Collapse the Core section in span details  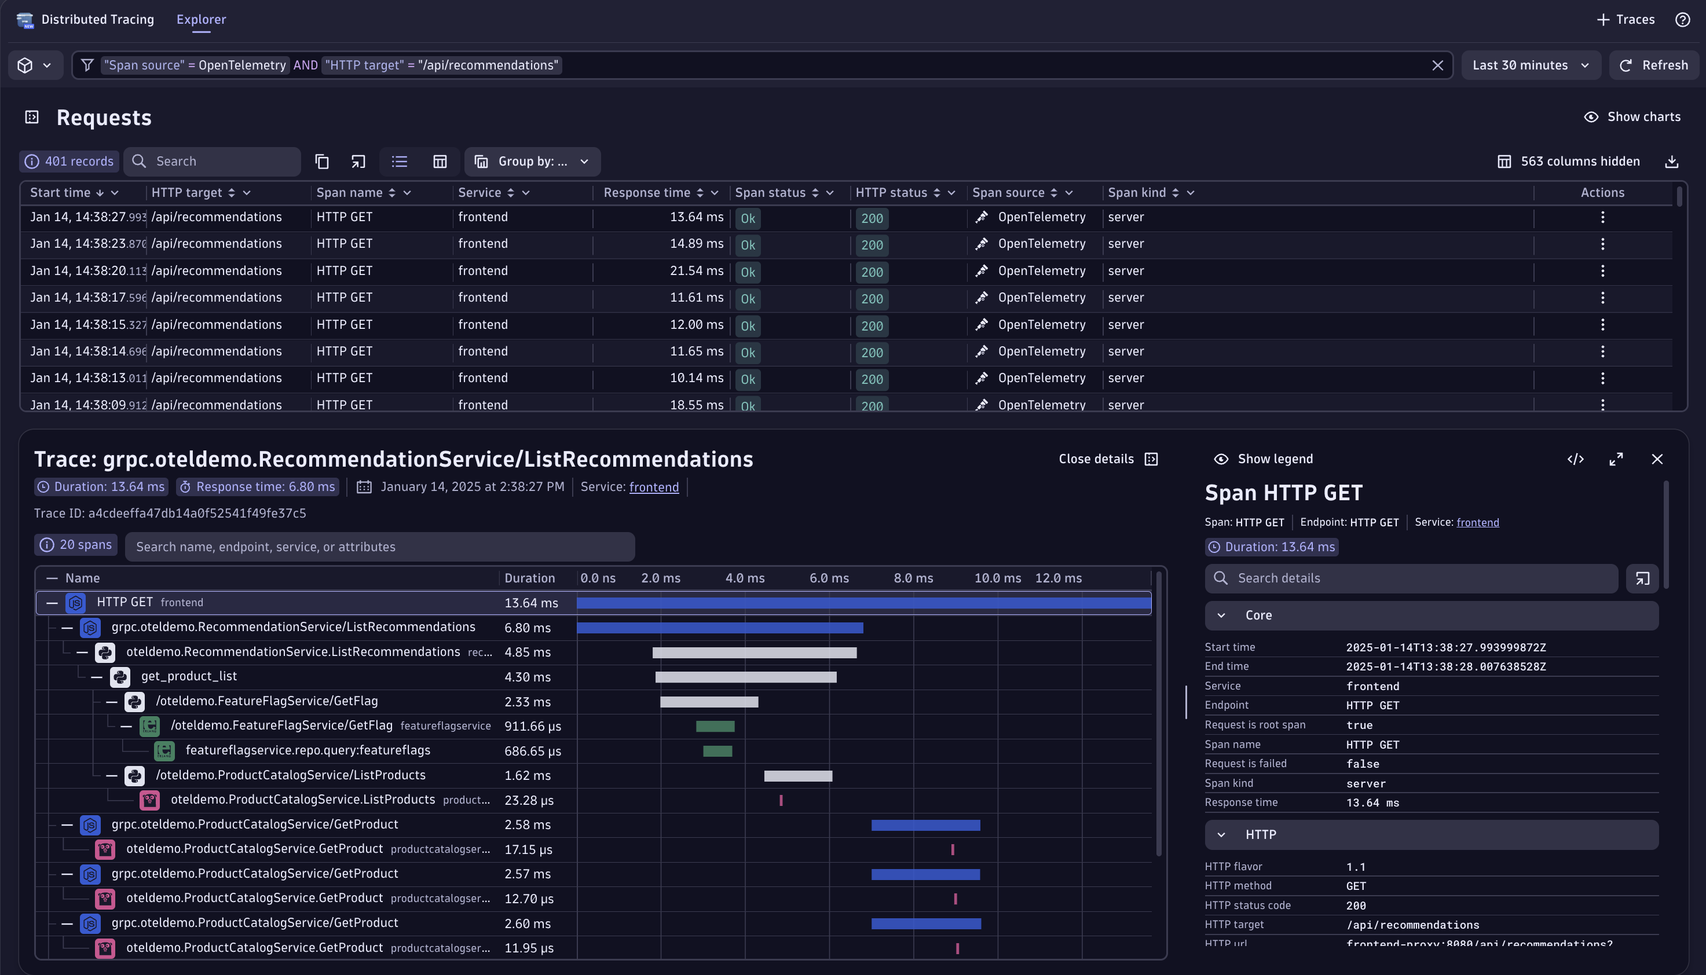pyautogui.click(x=1221, y=615)
